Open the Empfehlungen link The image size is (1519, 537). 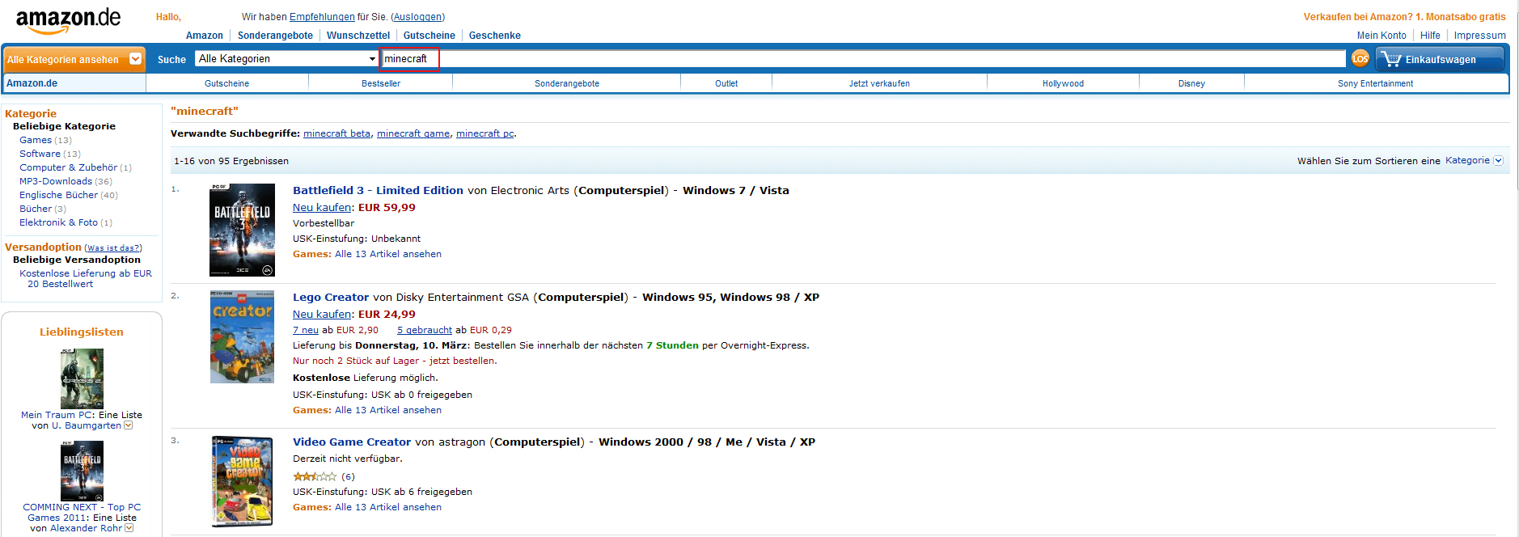point(322,17)
